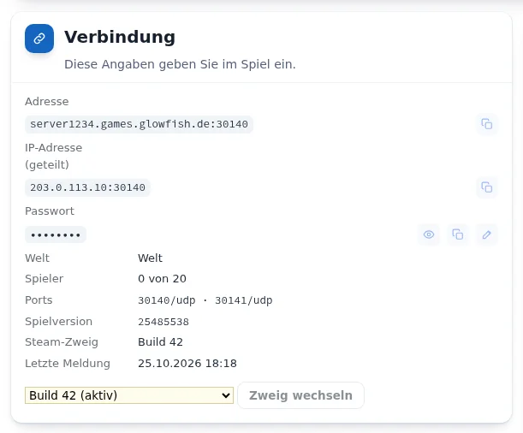This screenshot has height=433, width=523.
Task: Click the Spielversion label
Action: [x=59, y=322]
